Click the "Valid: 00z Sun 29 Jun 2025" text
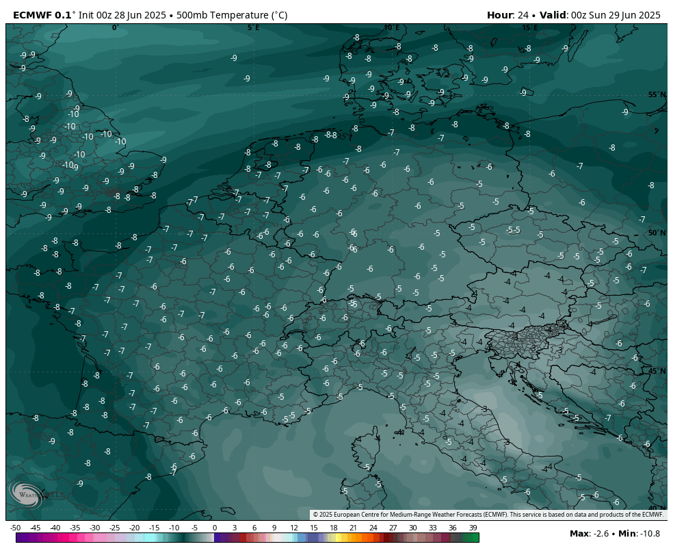 click(x=603, y=15)
